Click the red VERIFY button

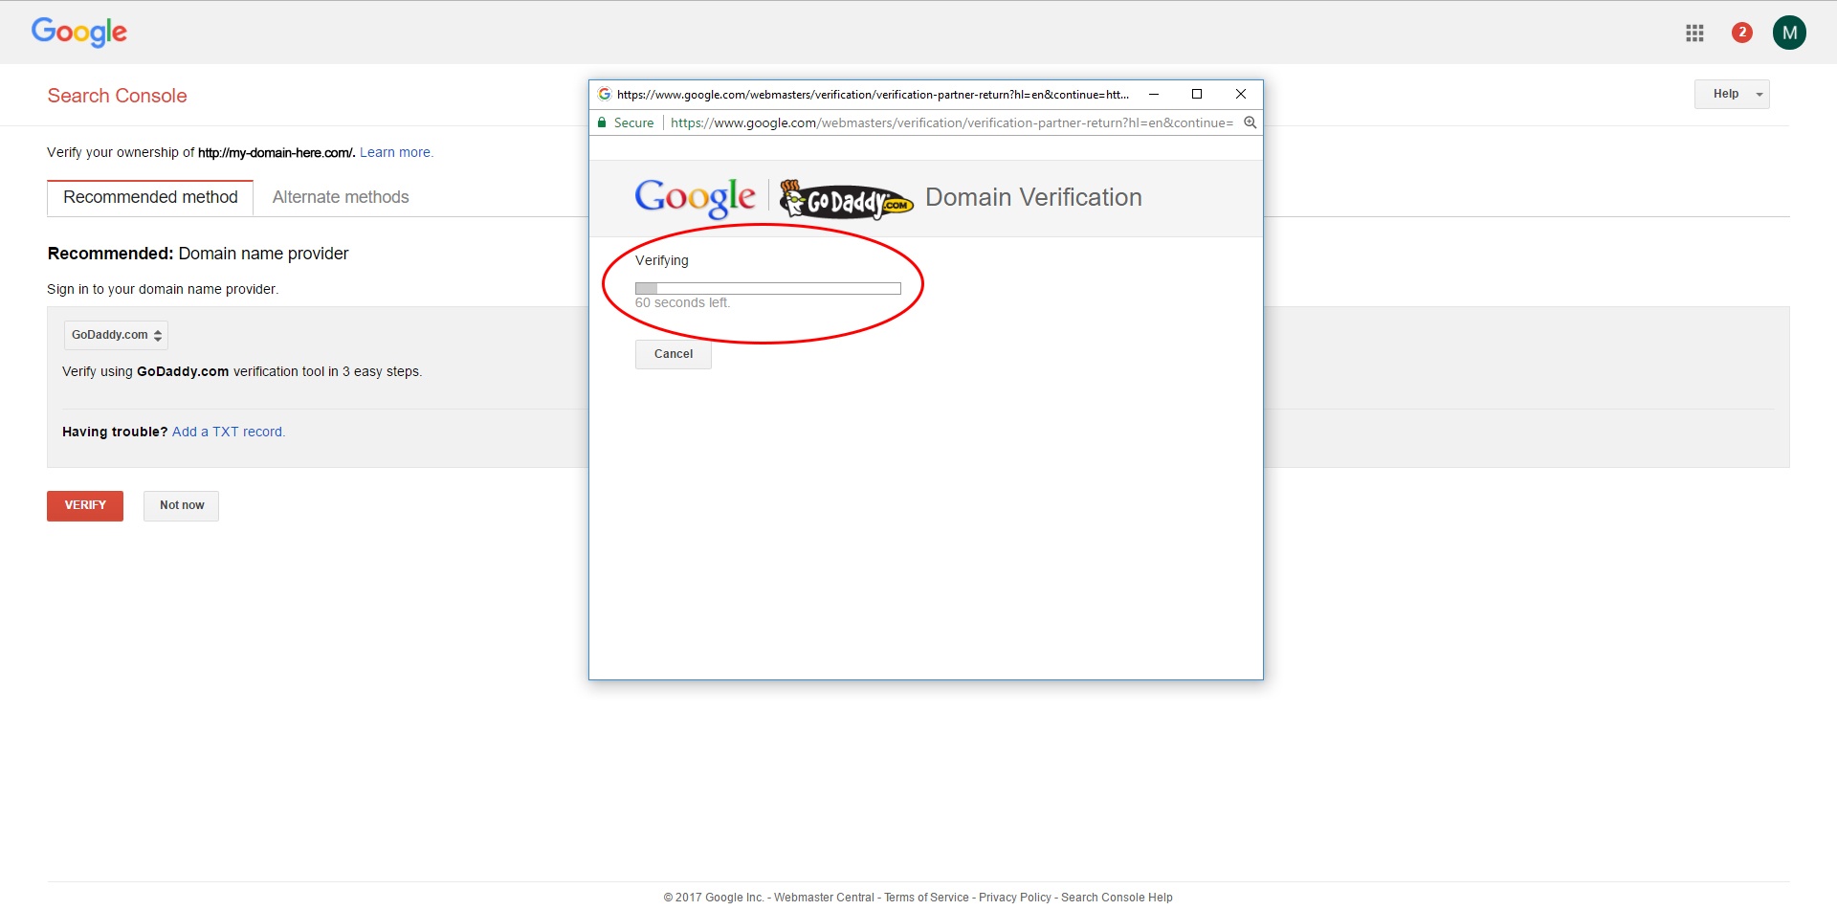(85, 505)
